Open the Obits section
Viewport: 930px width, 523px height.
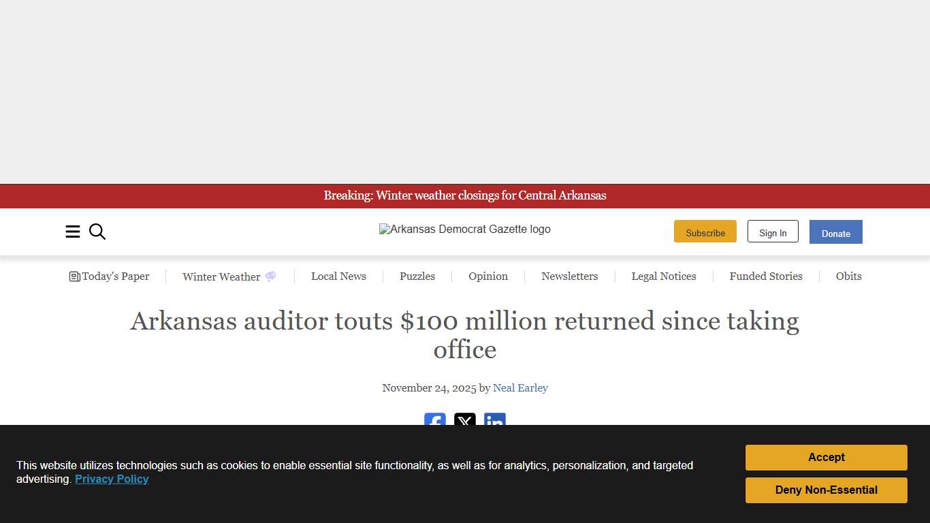[848, 276]
